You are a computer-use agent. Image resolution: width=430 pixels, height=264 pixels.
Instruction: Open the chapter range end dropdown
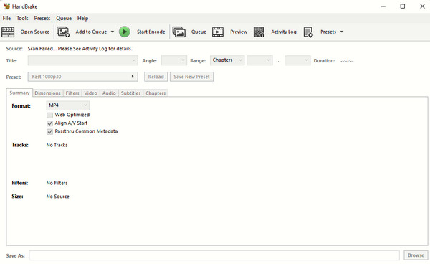tap(297, 60)
